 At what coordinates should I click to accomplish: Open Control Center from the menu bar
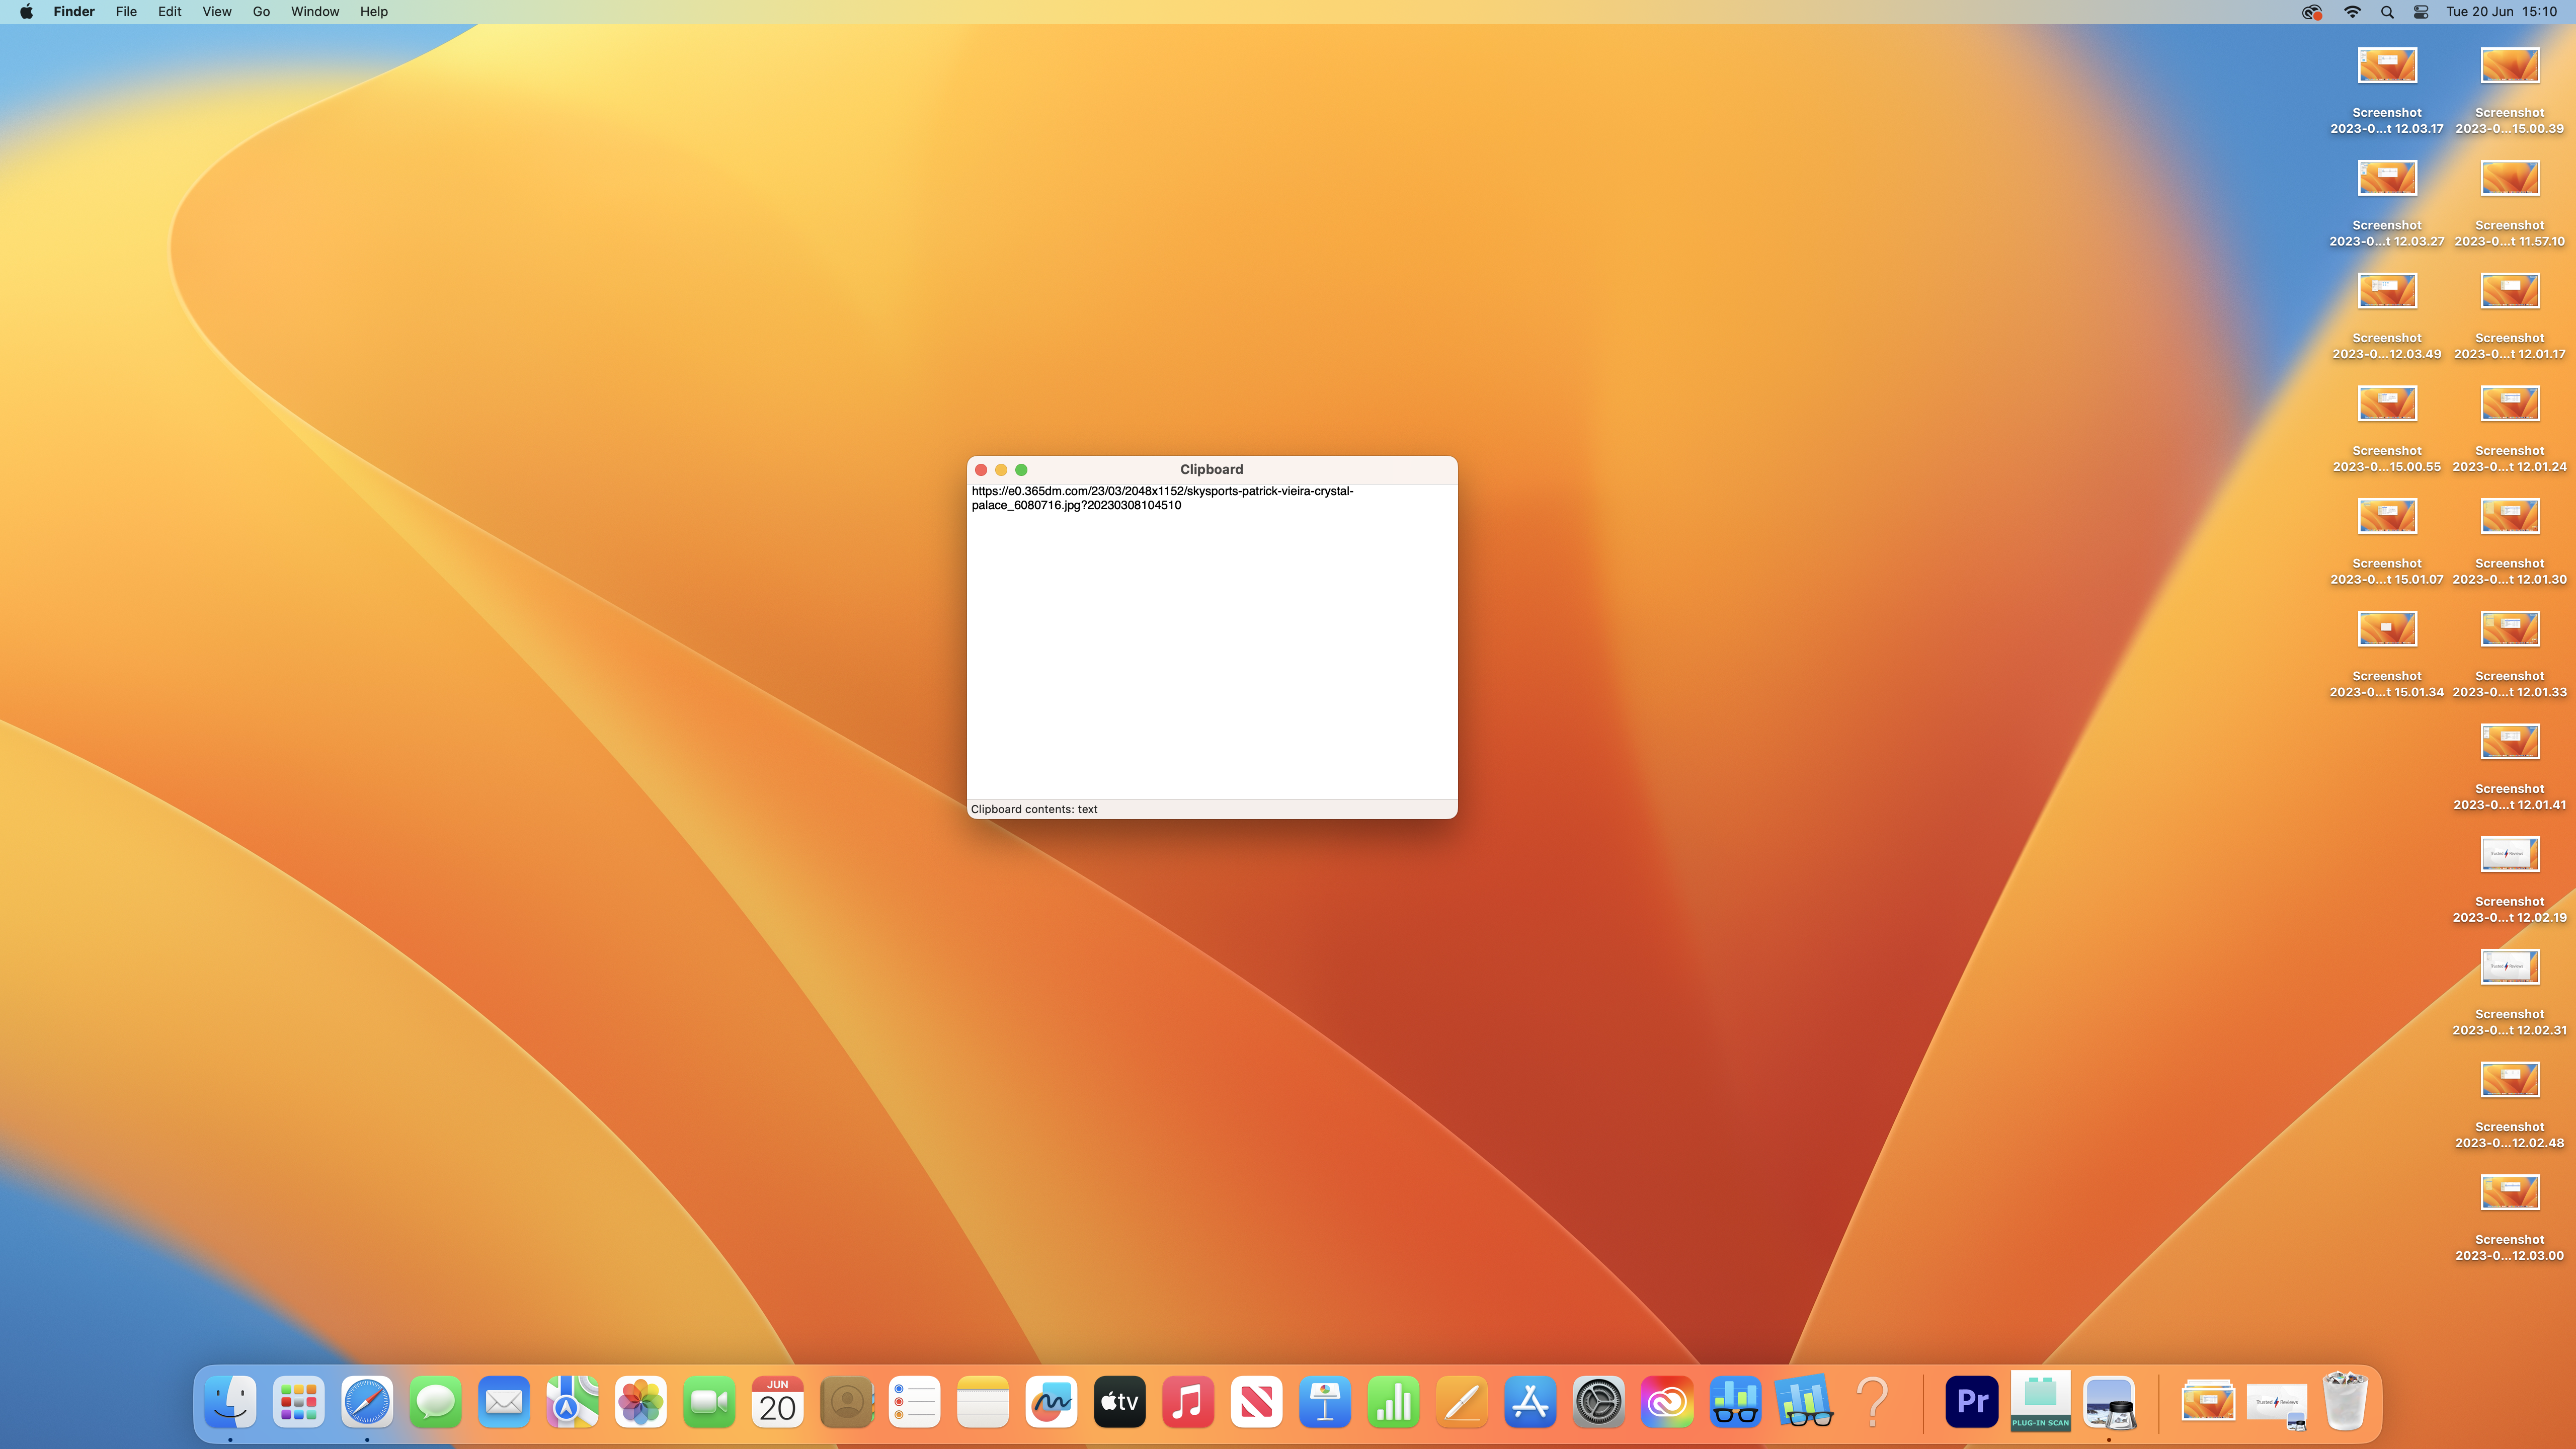pyautogui.click(x=2421, y=12)
